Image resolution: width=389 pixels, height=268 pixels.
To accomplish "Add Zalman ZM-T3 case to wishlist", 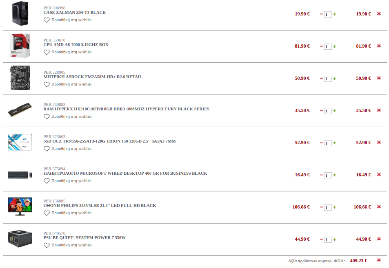I will [x=67, y=20].
